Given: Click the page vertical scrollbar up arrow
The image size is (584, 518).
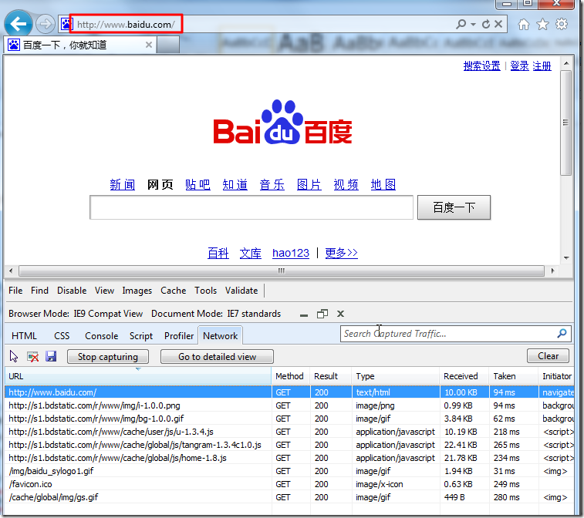Looking at the screenshot, I should 566,63.
